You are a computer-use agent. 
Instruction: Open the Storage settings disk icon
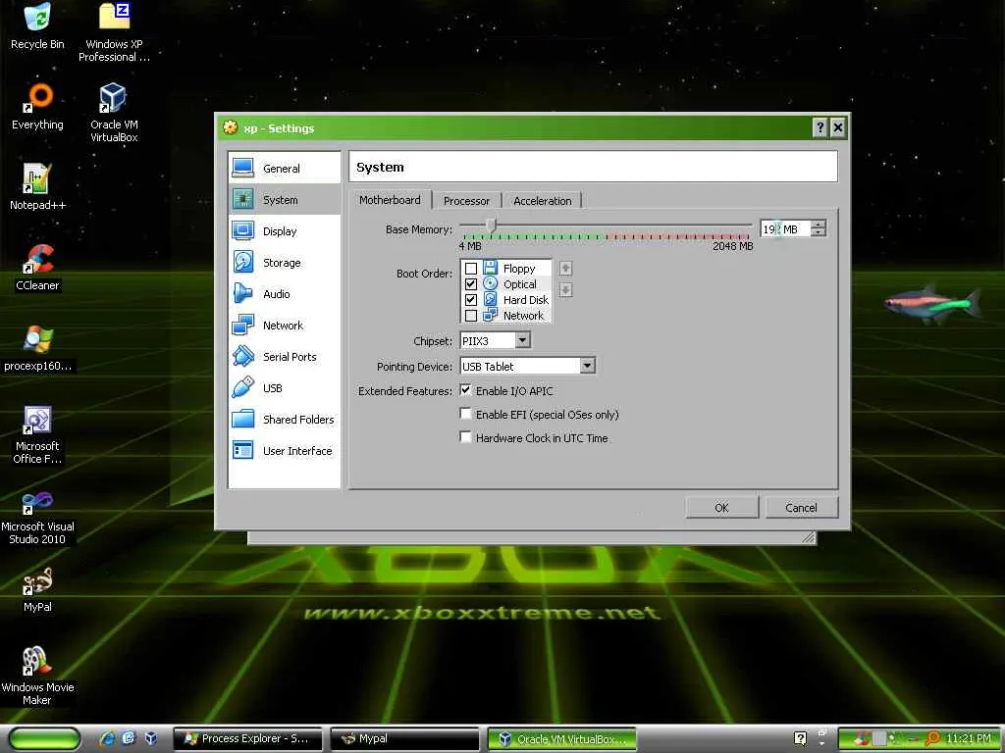click(243, 262)
